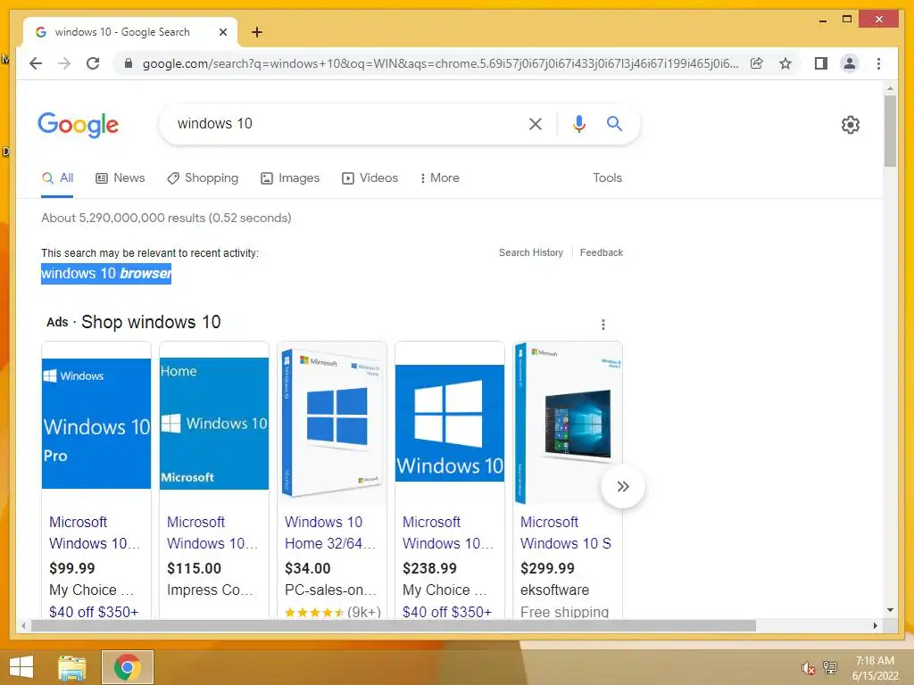Open the Chrome side panel
The width and height of the screenshot is (914, 685).
pos(821,63)
